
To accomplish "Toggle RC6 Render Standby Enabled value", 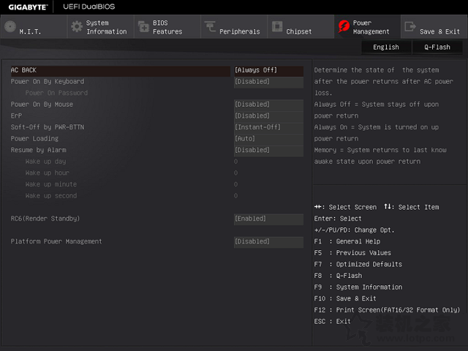I will pyautogui.click(x=268, y=219).
